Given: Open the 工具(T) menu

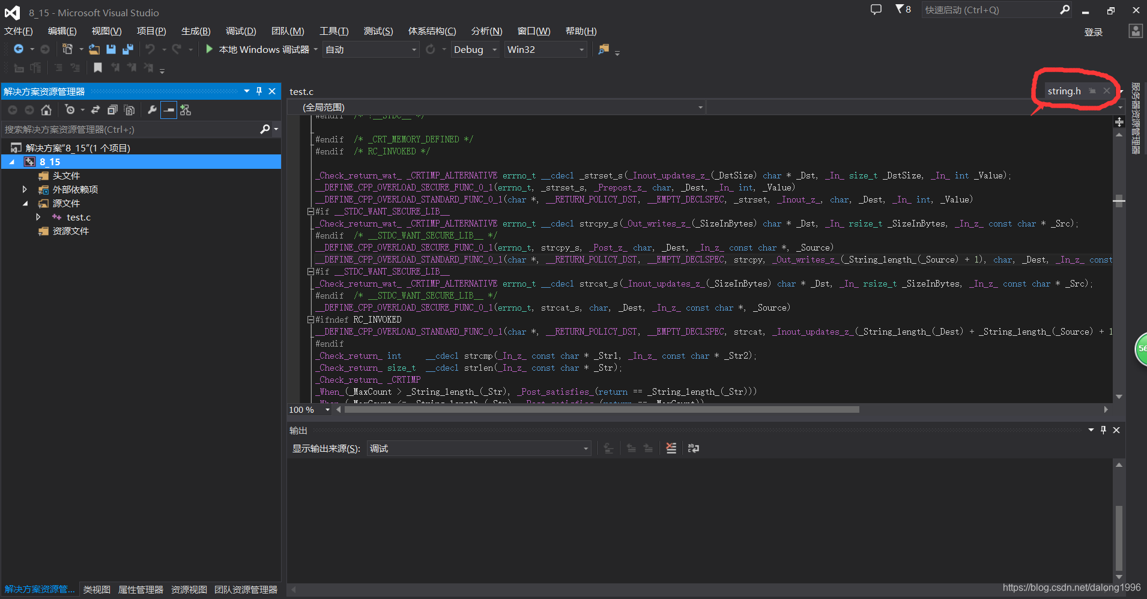Looking at the screenshot, I should pyautogui.click(x=334, y=31).
